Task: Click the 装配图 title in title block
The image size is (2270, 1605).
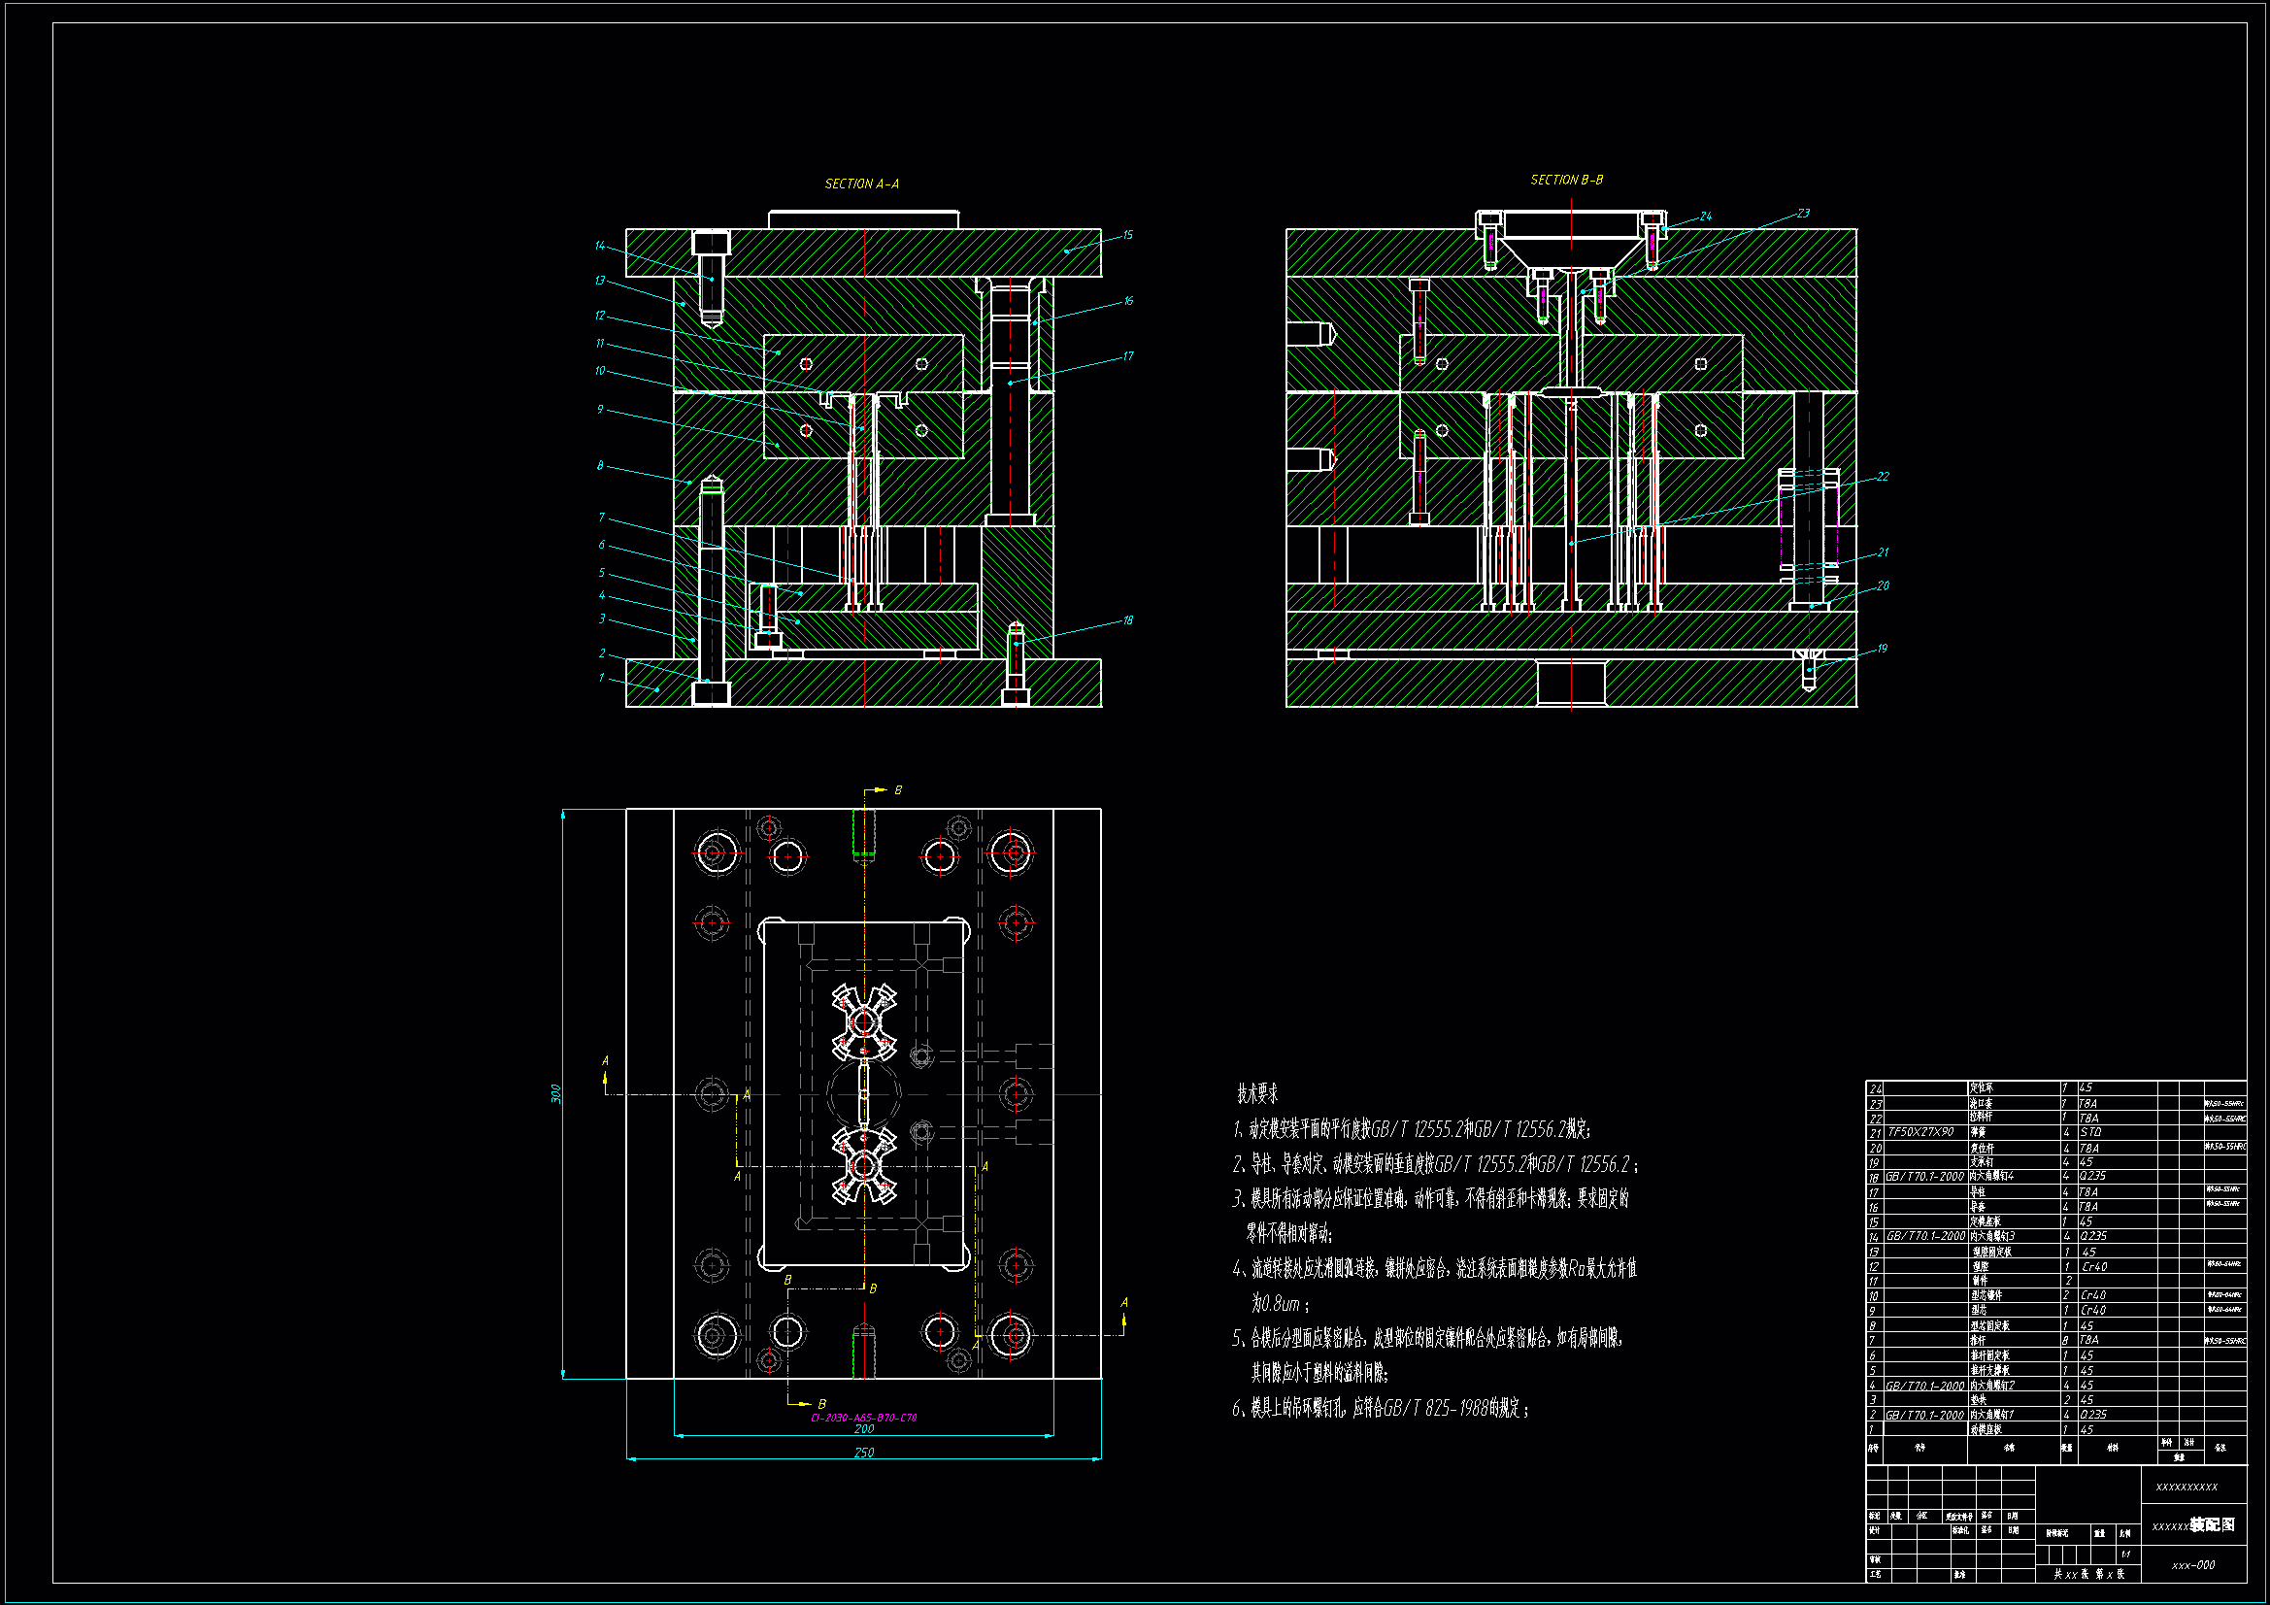Action: 2212,1525
